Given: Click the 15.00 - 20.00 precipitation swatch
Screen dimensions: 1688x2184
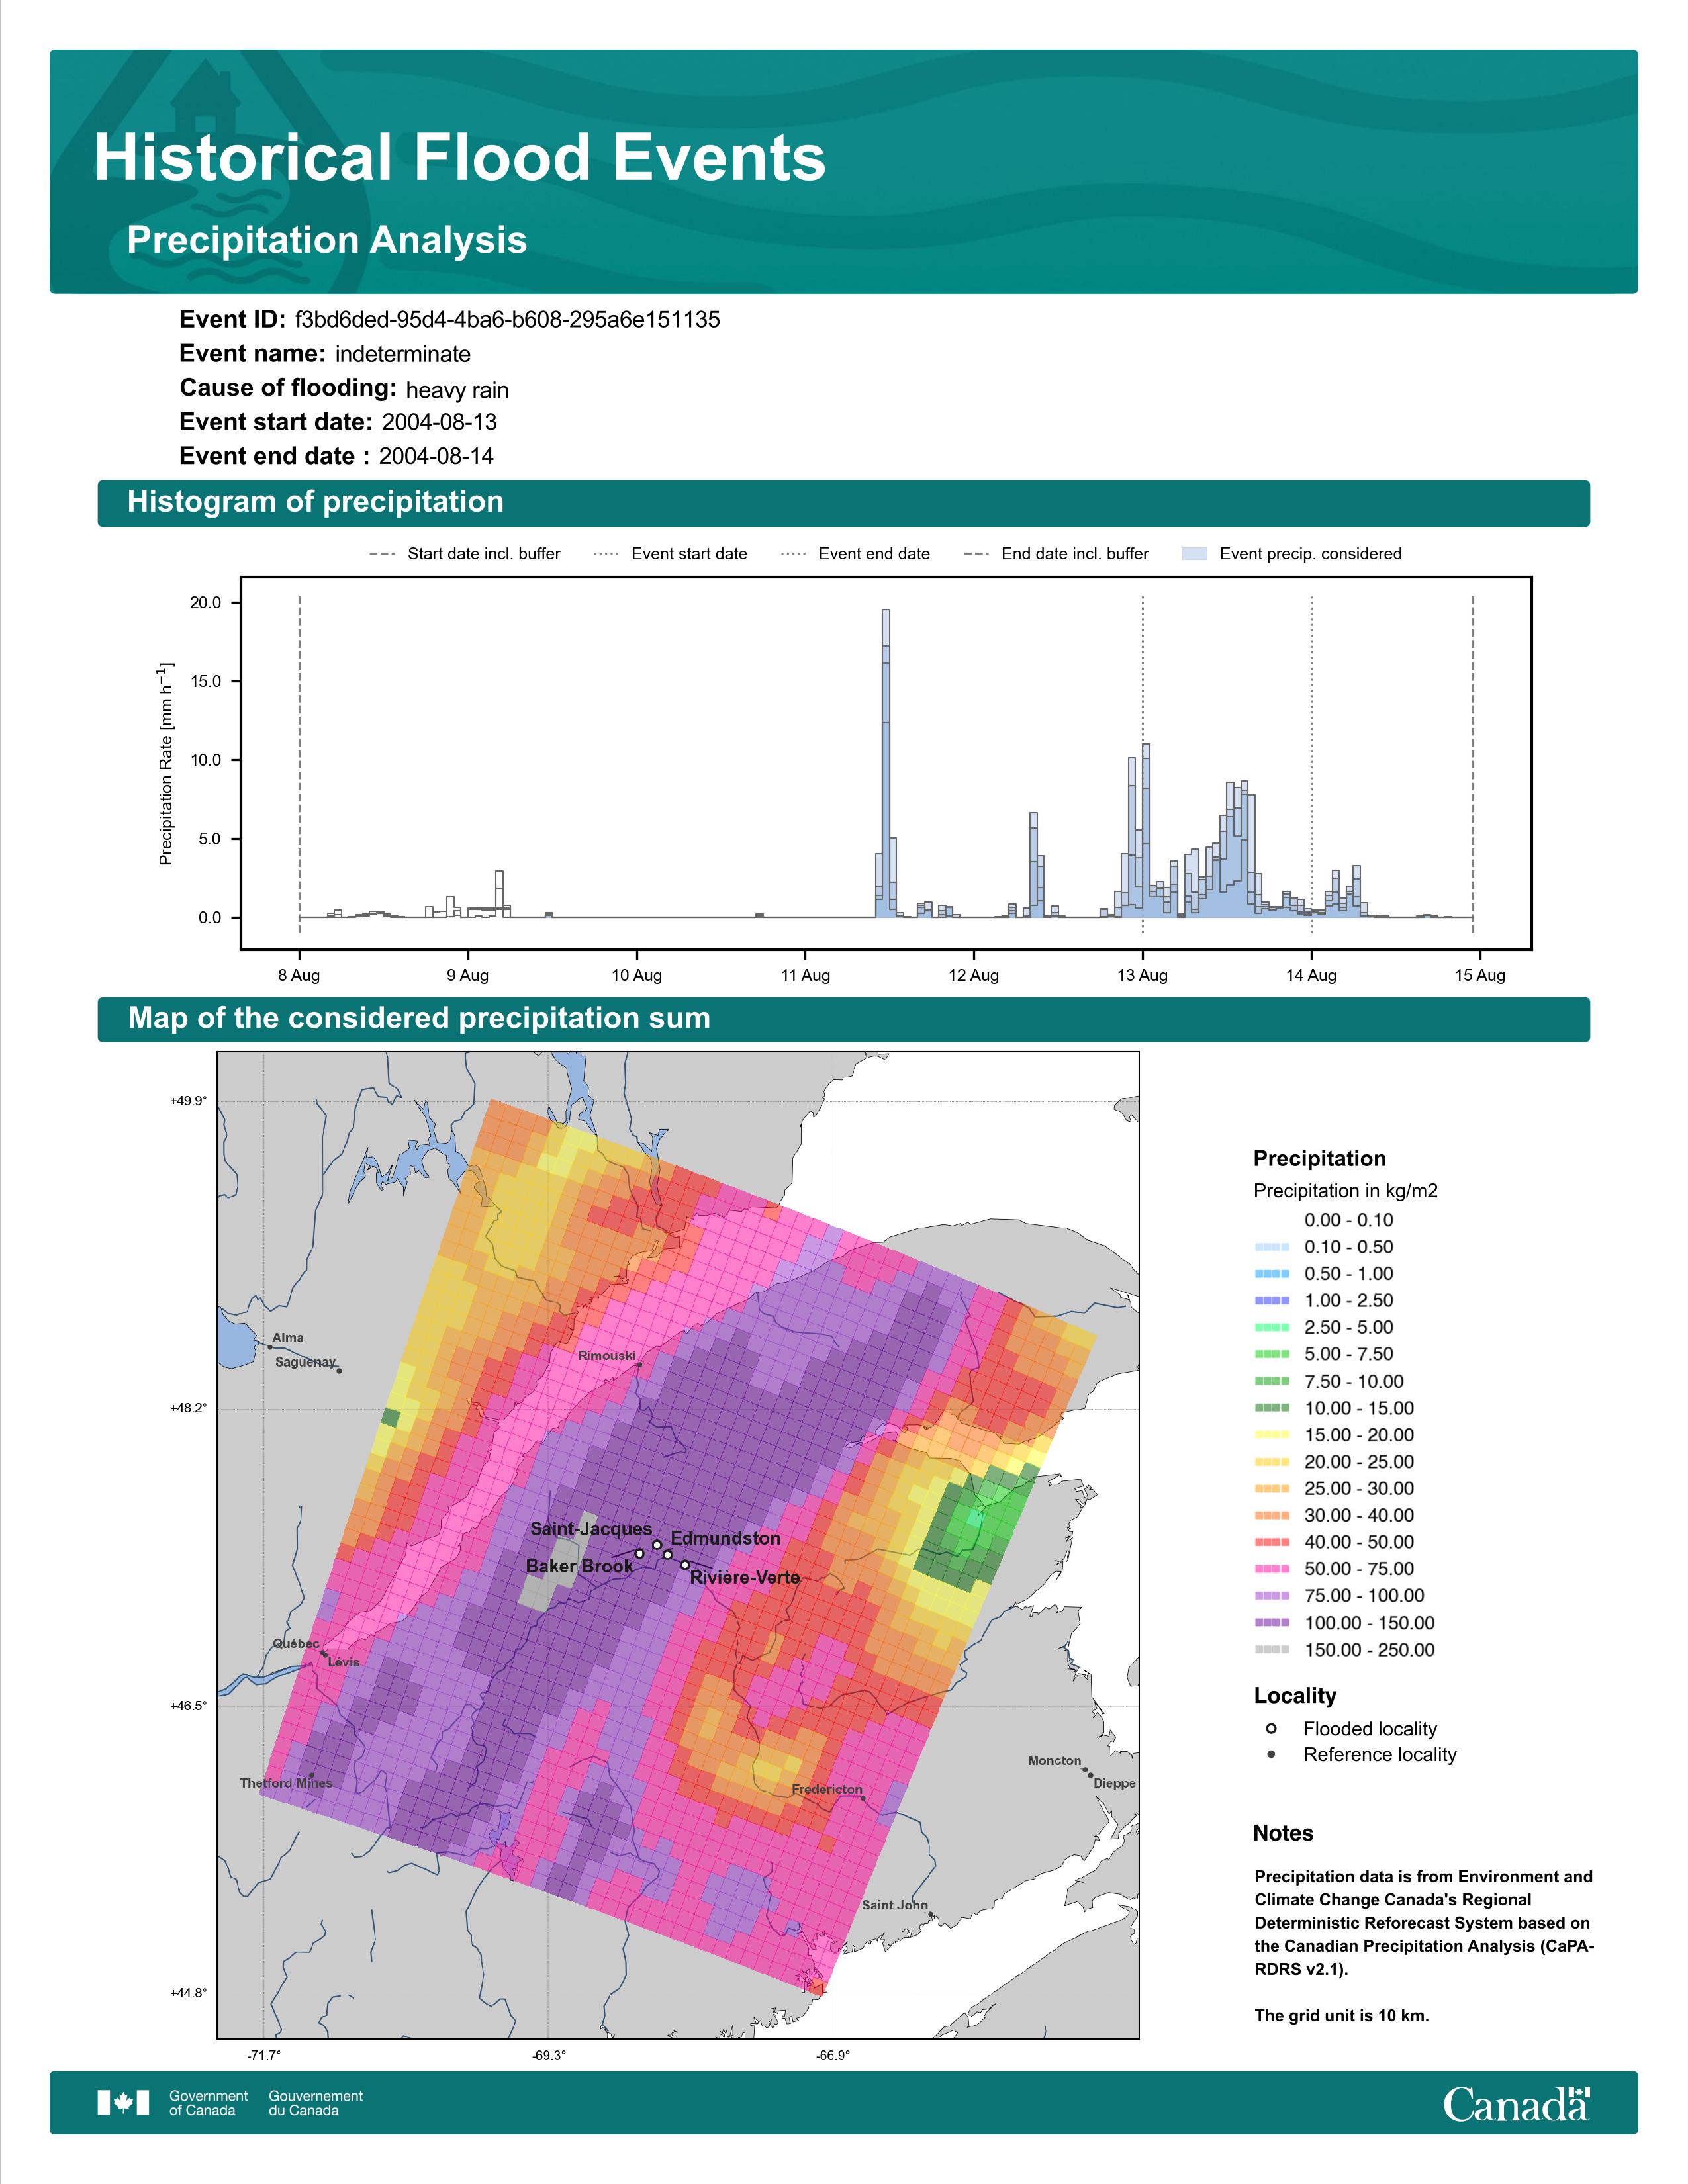Looking at the screenshot, I should pos(1272,1435).
